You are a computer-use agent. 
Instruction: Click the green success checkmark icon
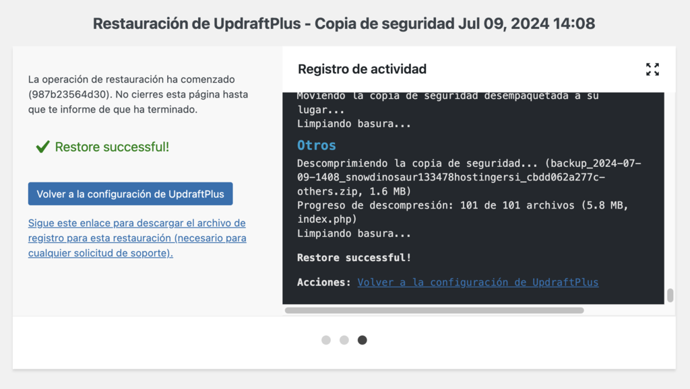[x=42, y=147]
